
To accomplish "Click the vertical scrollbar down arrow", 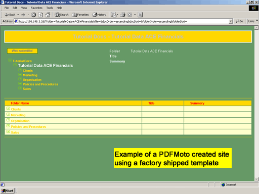I will pyautogui.click(x=256, y=179).
